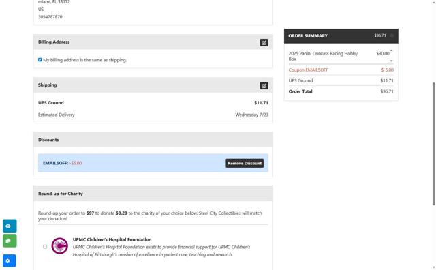Open the blue eye accessibility widget
Screen dimensions: 436x270
click(10, 226)
